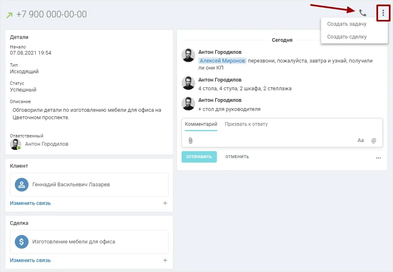Click the ОТМЕНИТЬ button
The height and width of the screenshot is (272, 393).
point(237,157)
